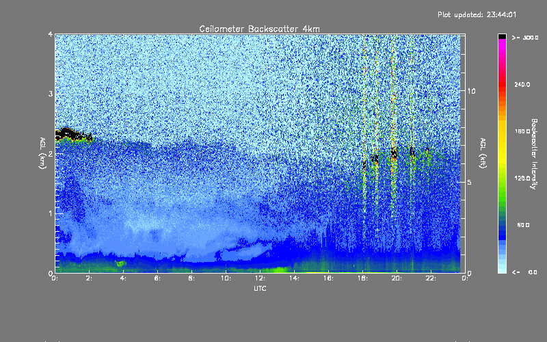Click the '4:' UTC time tick
547x342 pixels.
(x=124, y=278)
